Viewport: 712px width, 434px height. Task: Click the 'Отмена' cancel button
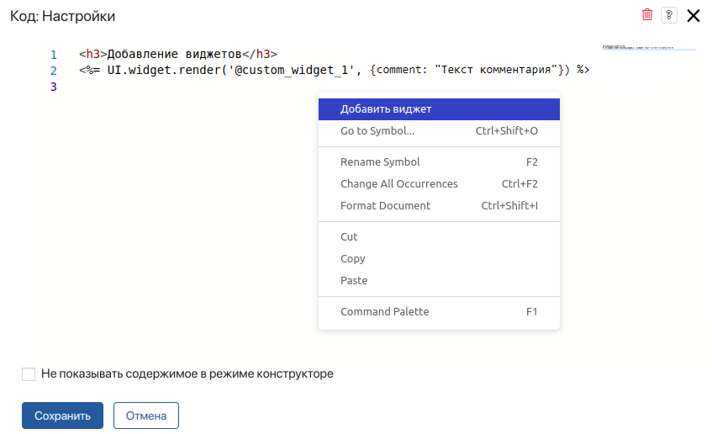(146, 415)
